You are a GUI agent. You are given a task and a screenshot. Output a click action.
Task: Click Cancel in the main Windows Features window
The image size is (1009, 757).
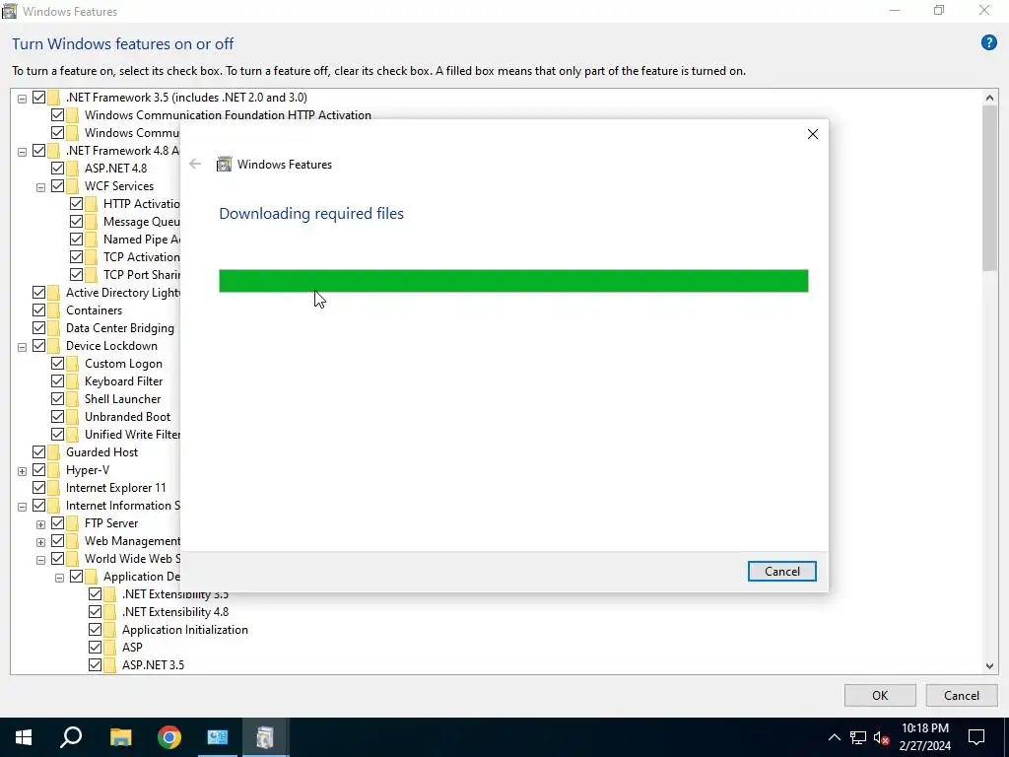[962, 695]
